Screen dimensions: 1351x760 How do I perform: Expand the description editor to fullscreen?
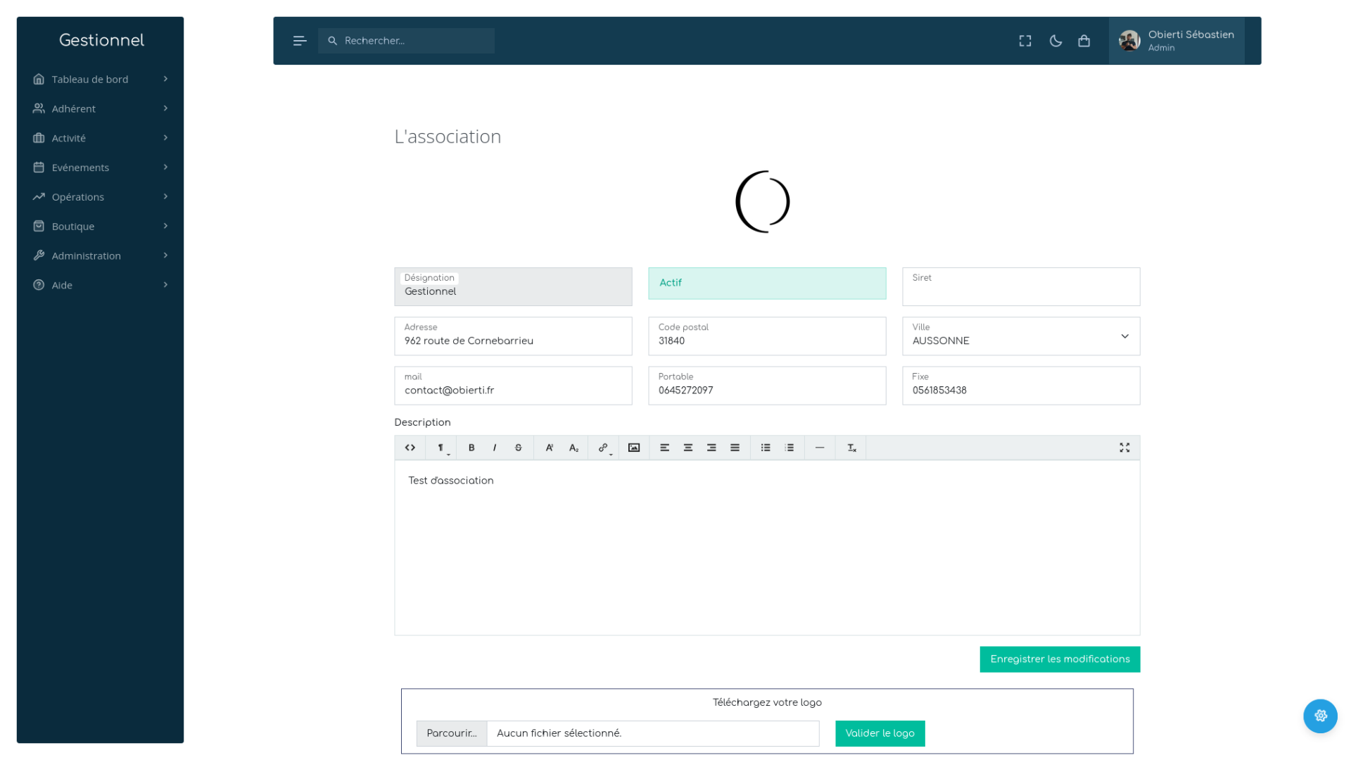click(1124, 448)
